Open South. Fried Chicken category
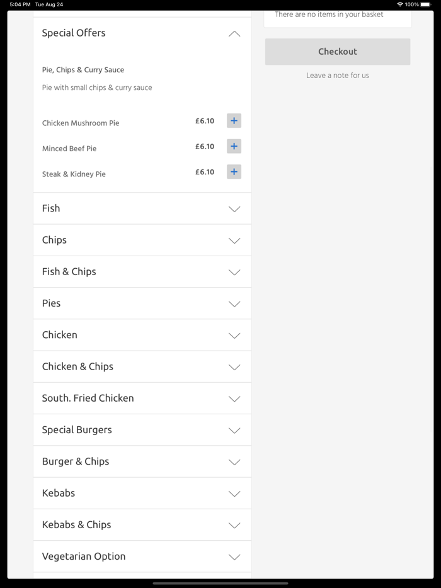Image resolution: width=441 pixels, height=588 pixels. [x=234, y=399]
